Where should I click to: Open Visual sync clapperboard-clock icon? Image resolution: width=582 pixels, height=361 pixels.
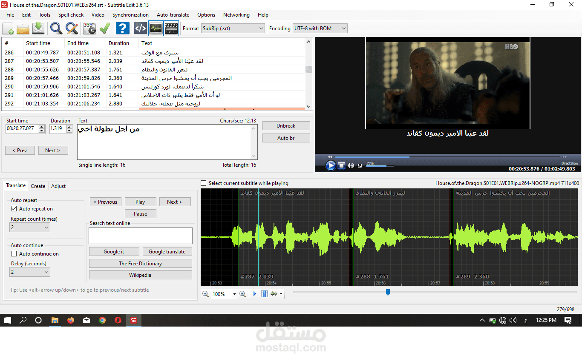89,28
